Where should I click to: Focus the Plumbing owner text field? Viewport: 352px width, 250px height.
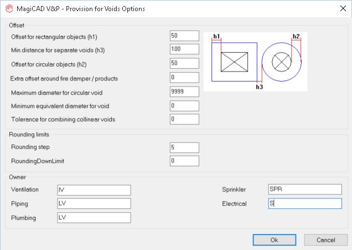coord(94,217)
